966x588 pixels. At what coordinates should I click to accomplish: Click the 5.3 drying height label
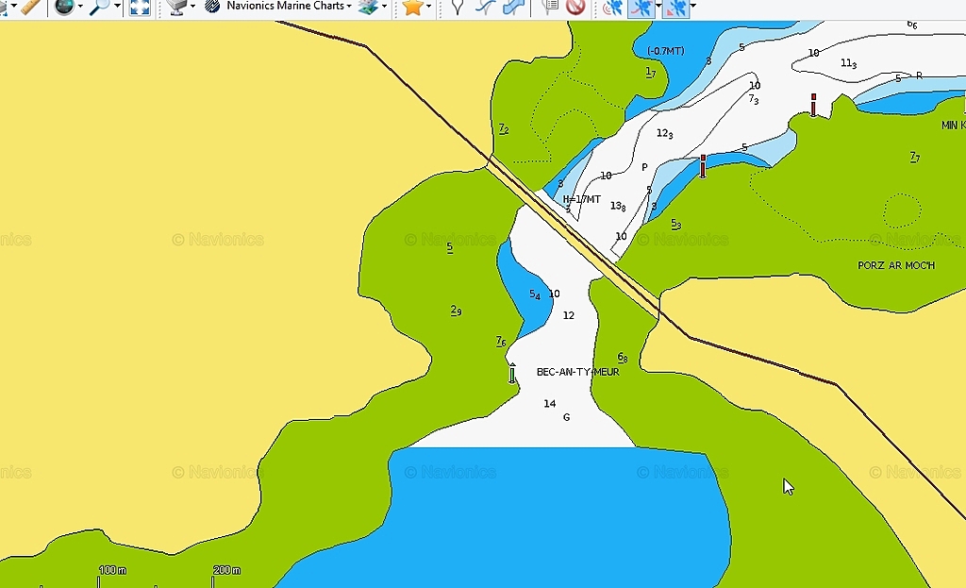(x=675, y=224)
